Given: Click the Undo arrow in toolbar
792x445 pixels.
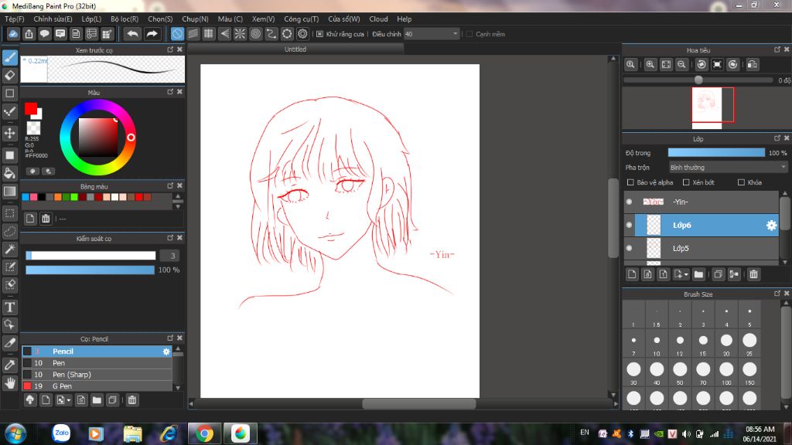Looking at the screenshot, I should [132, 34].
